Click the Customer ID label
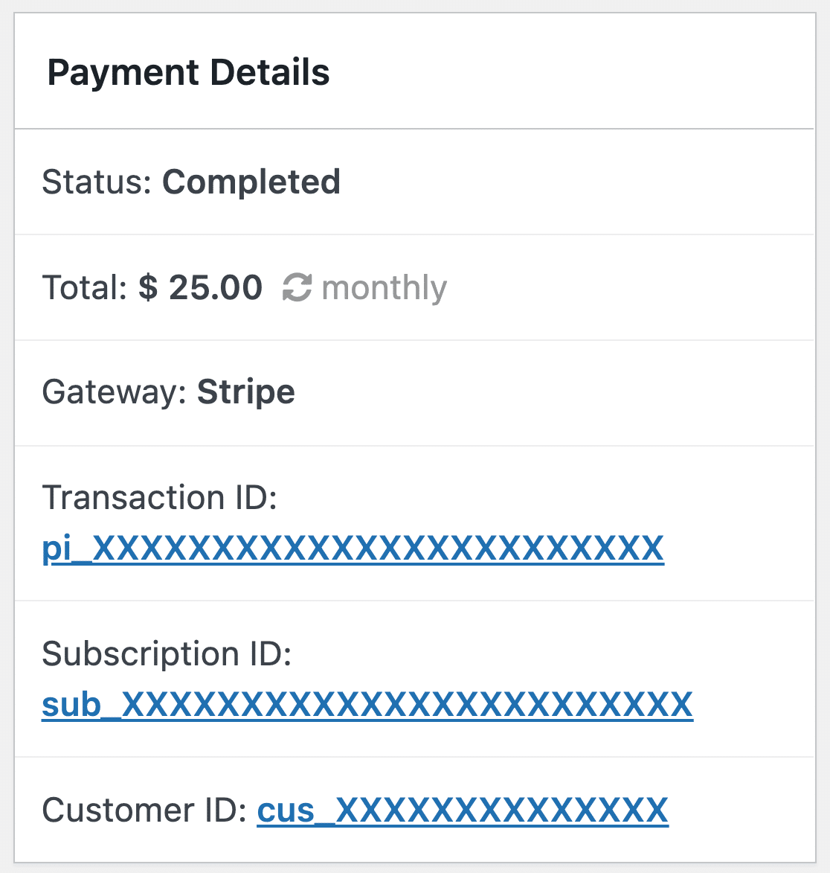This screenshot has height=873, width=830. pos(144,810)
